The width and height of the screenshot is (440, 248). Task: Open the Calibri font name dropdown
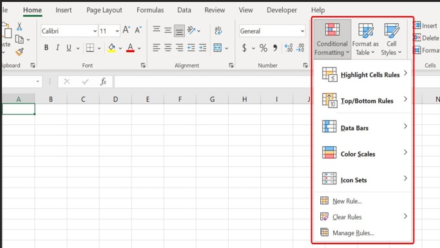click(x=95, y=31)
